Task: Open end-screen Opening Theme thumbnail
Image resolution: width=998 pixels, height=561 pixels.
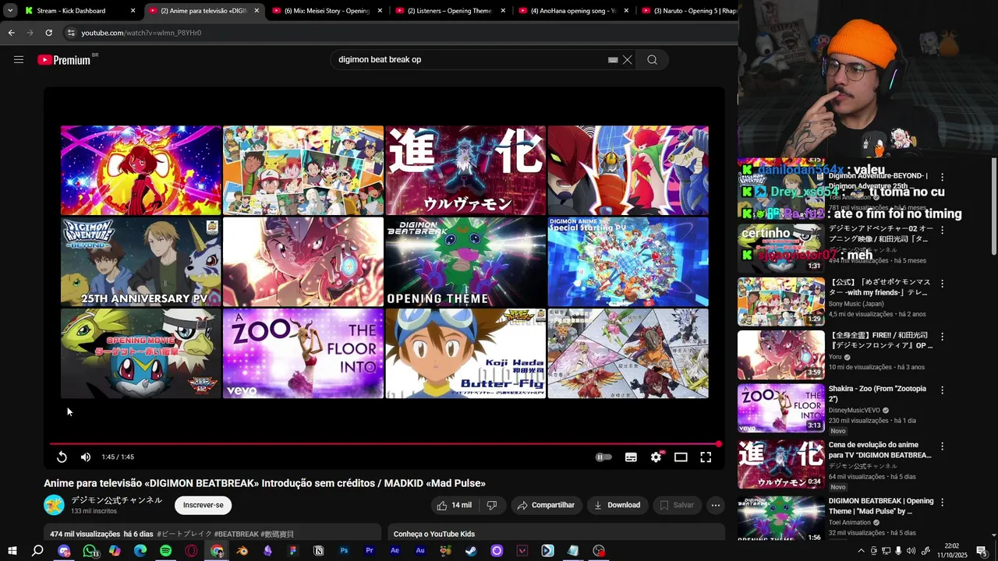Action: click(x=465, y=262)
